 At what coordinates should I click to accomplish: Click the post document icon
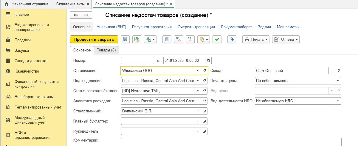click(x=137, y=40)
